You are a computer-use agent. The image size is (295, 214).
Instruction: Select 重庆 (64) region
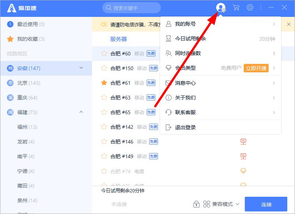click(46, 98)
